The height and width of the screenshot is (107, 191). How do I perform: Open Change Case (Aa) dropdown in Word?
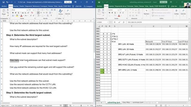(26, 16)
